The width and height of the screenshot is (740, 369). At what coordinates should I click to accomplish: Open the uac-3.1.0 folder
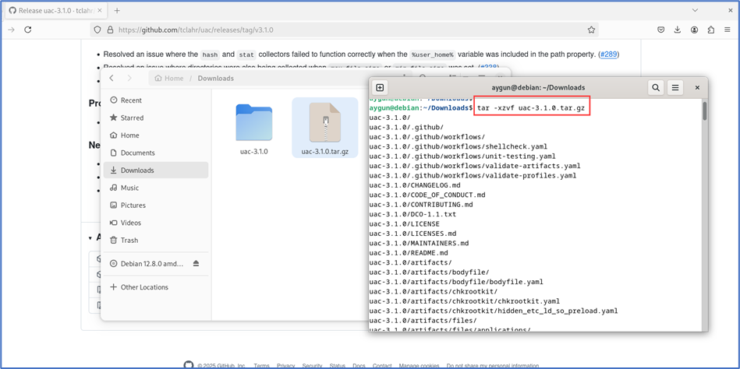[x=253, y=128]
